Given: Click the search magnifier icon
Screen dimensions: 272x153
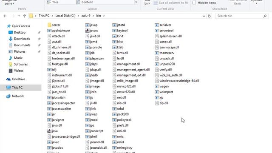Looking at the screenshot, I should (265, 16).
